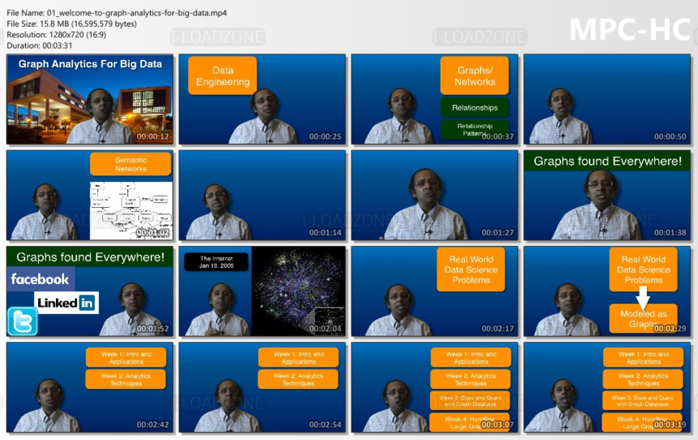Click the green Relationships label
This screenshot has height=440, width=698.
point(475,107)
